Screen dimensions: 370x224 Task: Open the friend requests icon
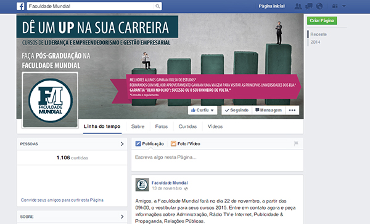pyautogui.click(x=298, y=6)
